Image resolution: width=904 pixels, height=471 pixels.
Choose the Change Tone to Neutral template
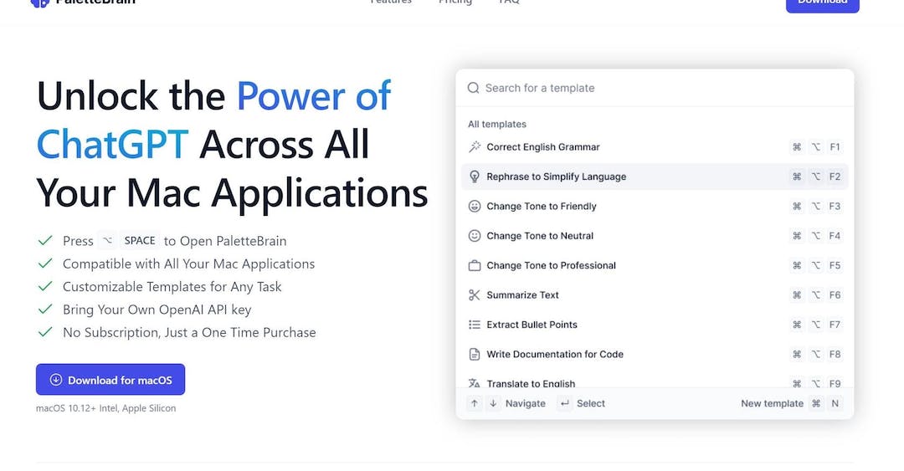click(655, 236)
